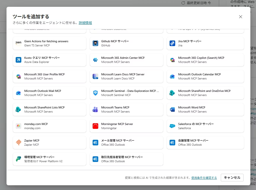Click the Kusto Azure Data Explorer icon
This screenshot has width=256, height=190.
(18, 60)
